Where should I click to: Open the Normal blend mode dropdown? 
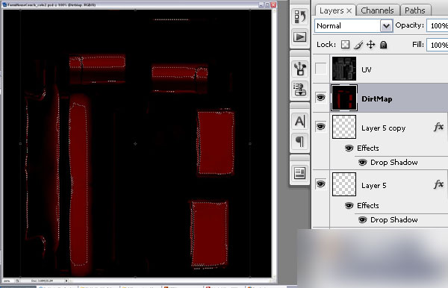tap(353, 26)
